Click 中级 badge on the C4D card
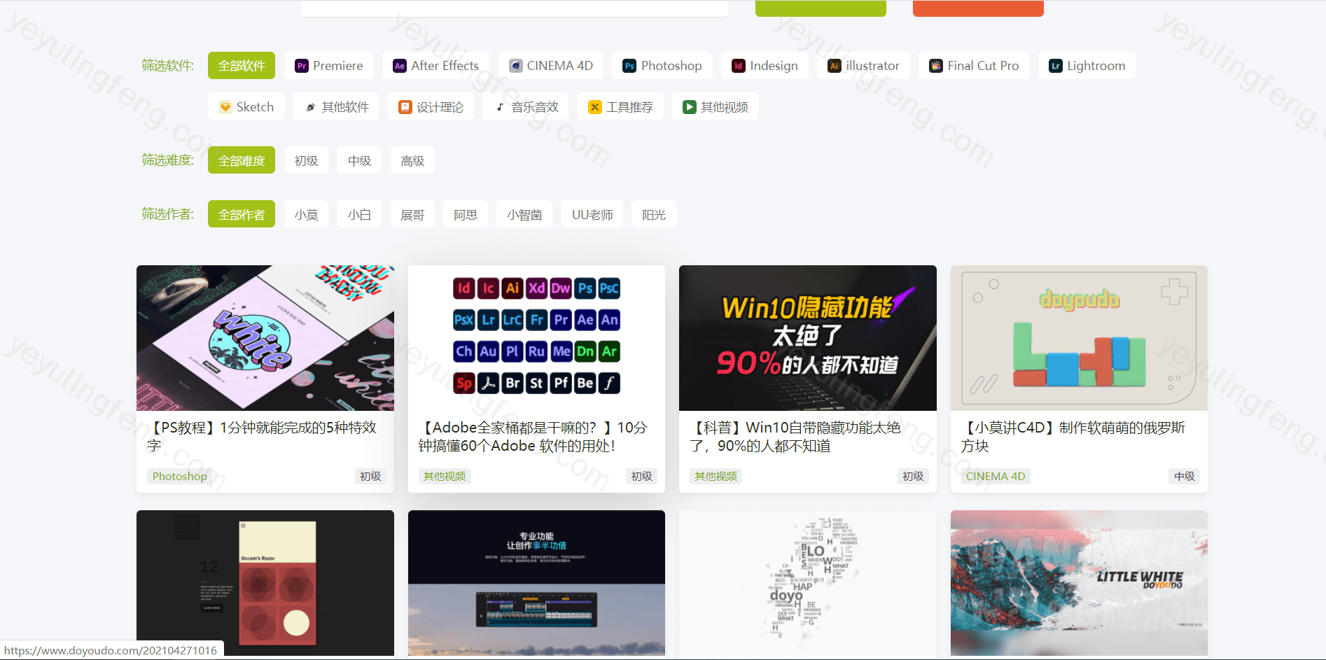Screen dimensions: 1326x660 (x=1185, y=476)
